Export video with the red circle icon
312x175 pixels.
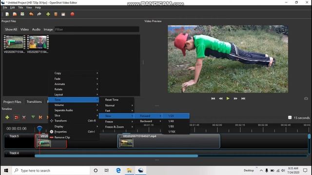click(73, 14)
